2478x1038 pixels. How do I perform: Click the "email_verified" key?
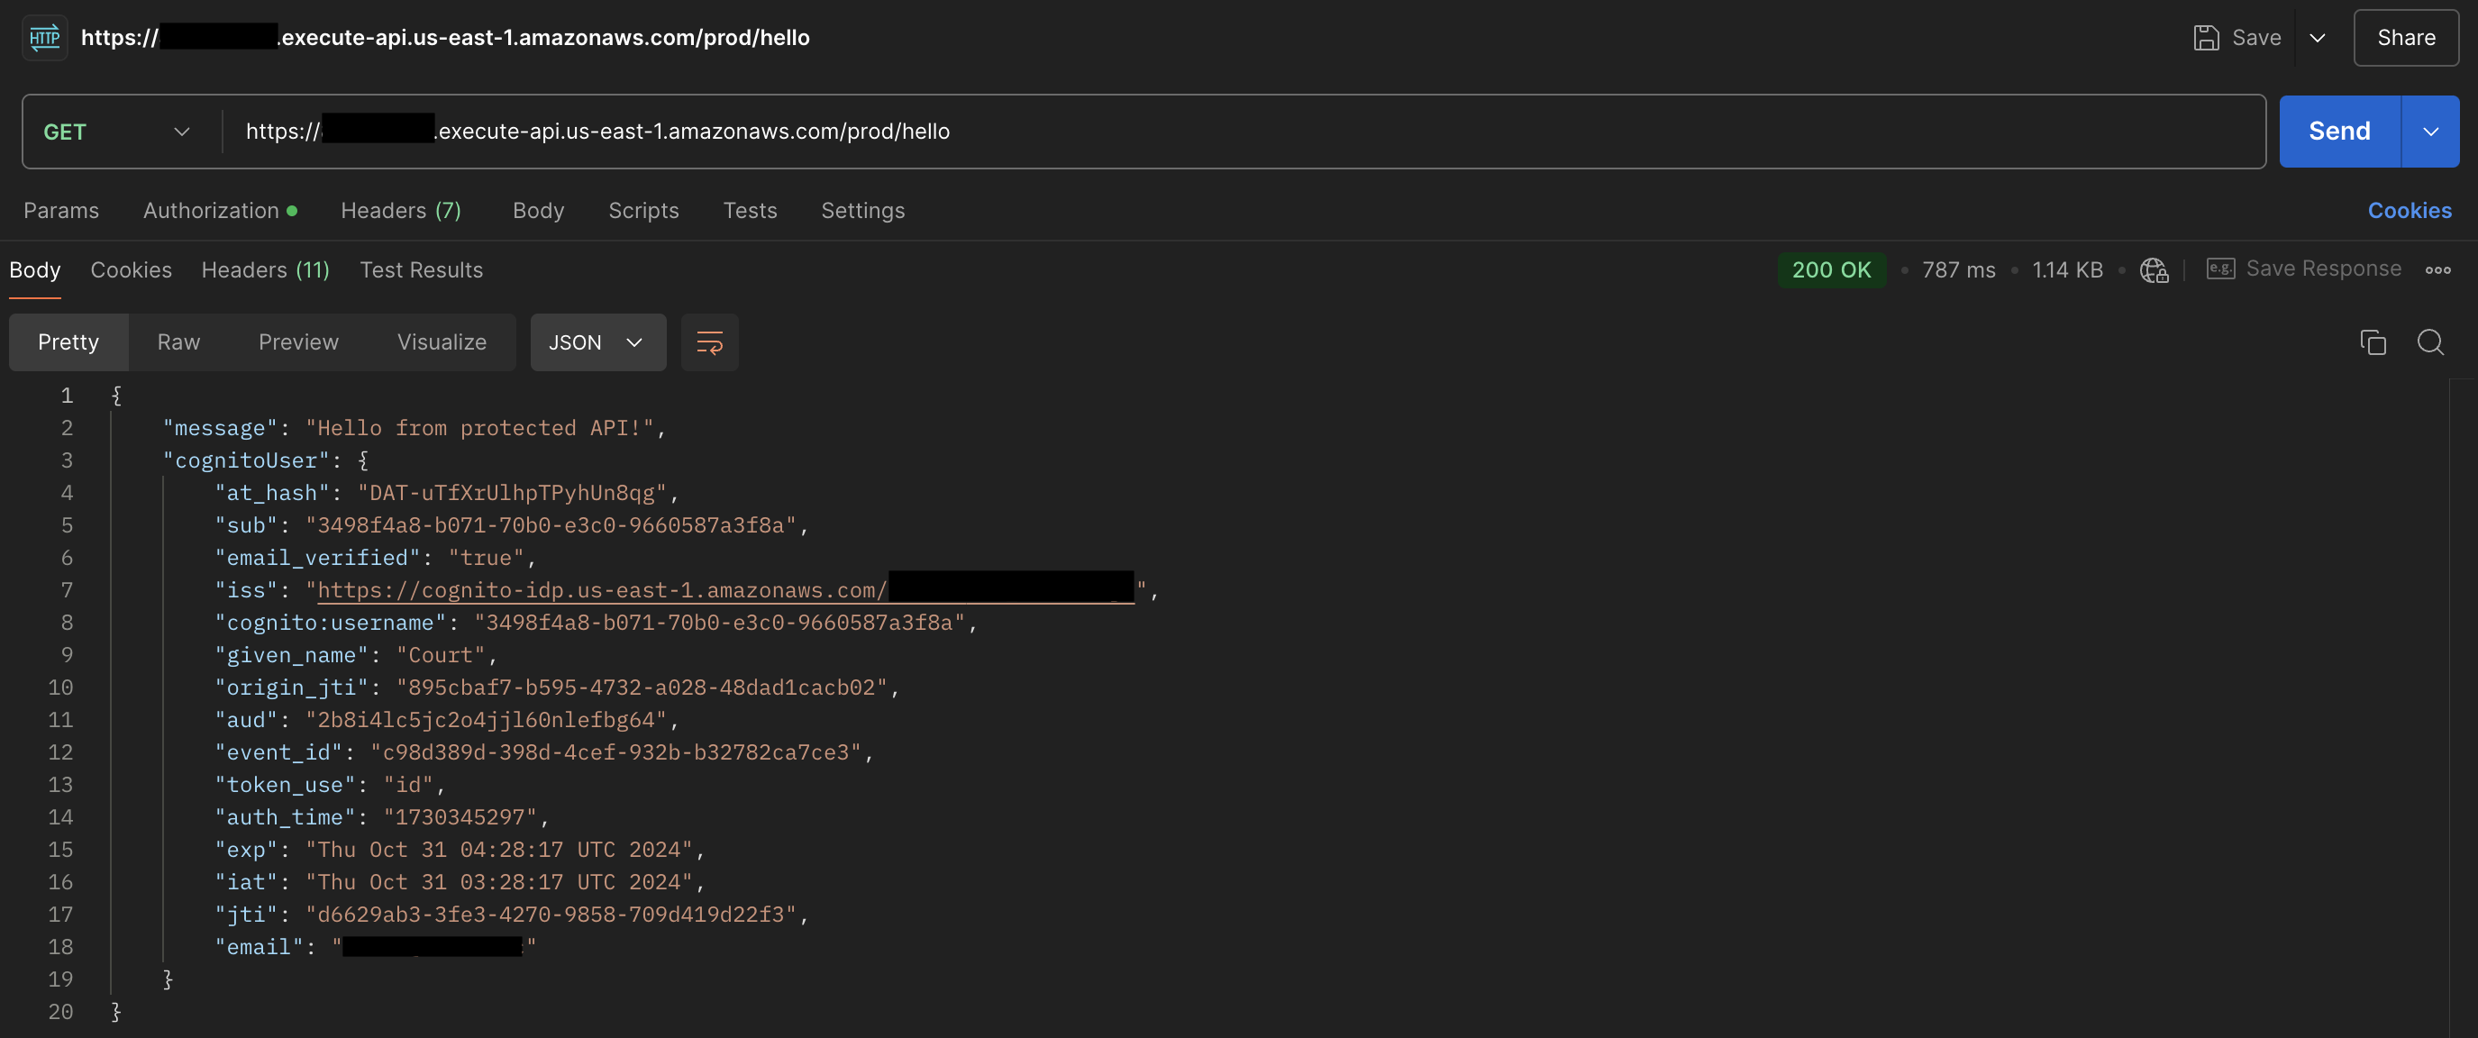317,558
